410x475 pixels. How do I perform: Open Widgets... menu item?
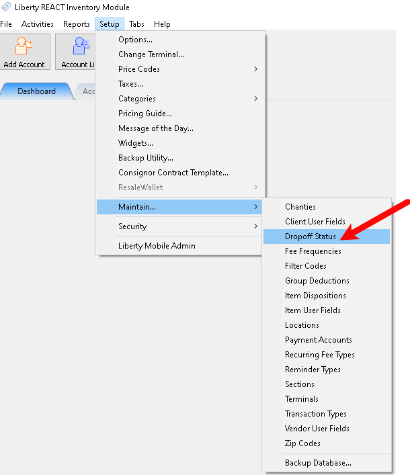[x=180, y=143]
